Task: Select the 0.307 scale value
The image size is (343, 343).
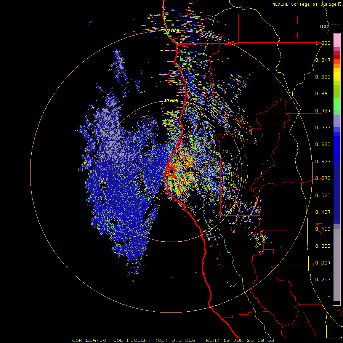Action: (x=323, y=263)
